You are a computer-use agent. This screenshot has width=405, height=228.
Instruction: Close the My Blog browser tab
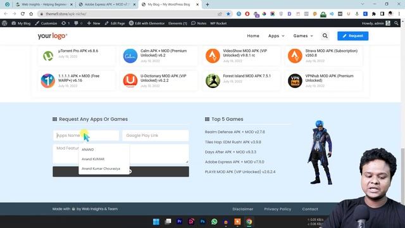pos(197,4)
